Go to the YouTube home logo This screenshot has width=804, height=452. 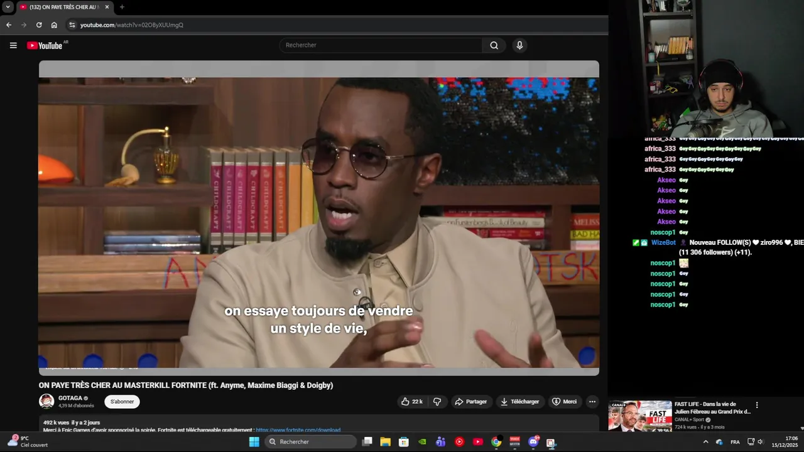[45, 45]
